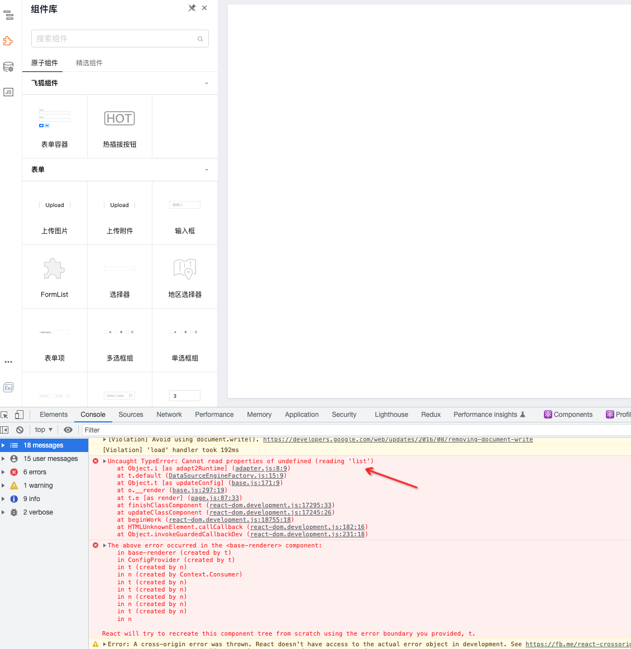Select the component library puzzle icon
631x649 pixels.
tap(8, 41)
